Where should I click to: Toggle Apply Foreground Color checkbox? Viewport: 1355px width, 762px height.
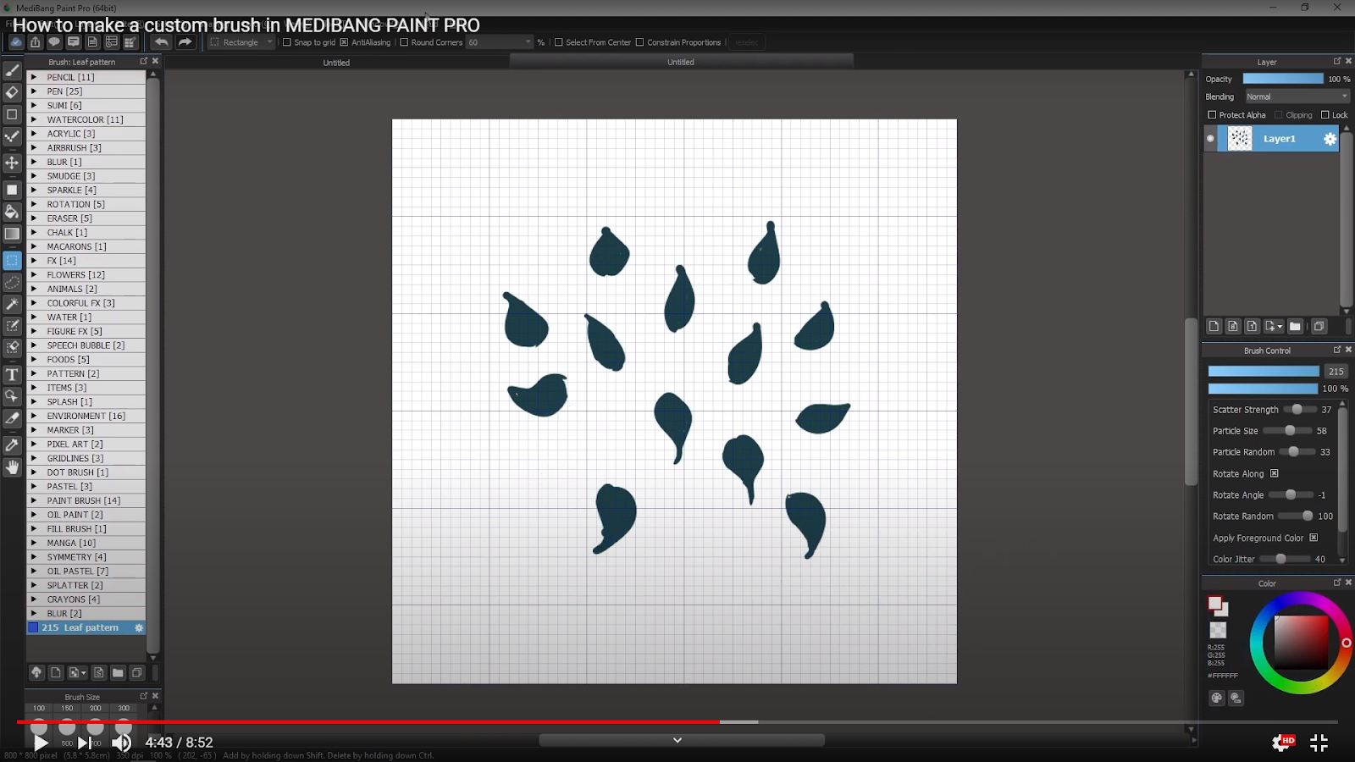click(1314, 538)
